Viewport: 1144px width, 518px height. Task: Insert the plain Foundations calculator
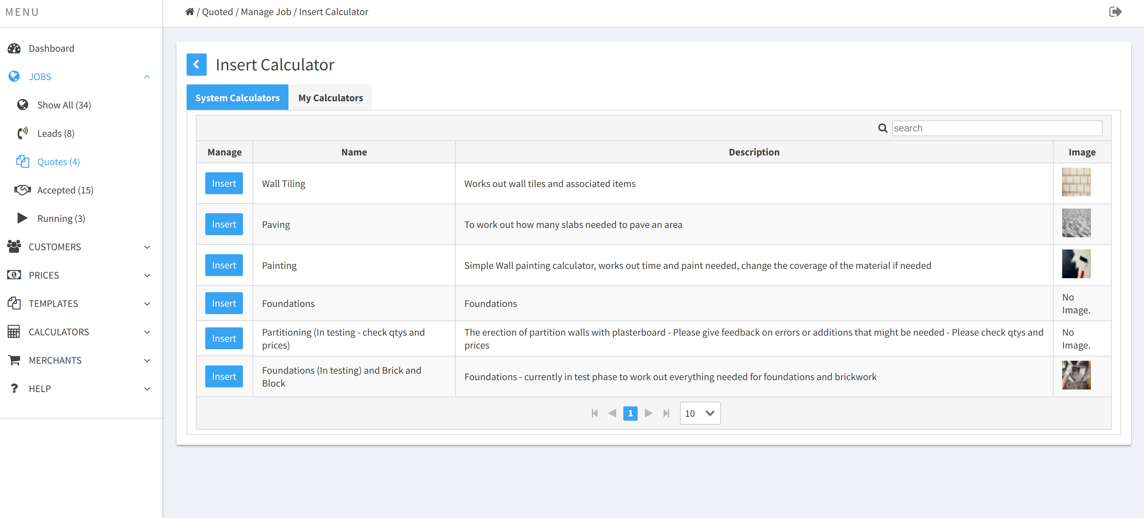coord(224,303)
